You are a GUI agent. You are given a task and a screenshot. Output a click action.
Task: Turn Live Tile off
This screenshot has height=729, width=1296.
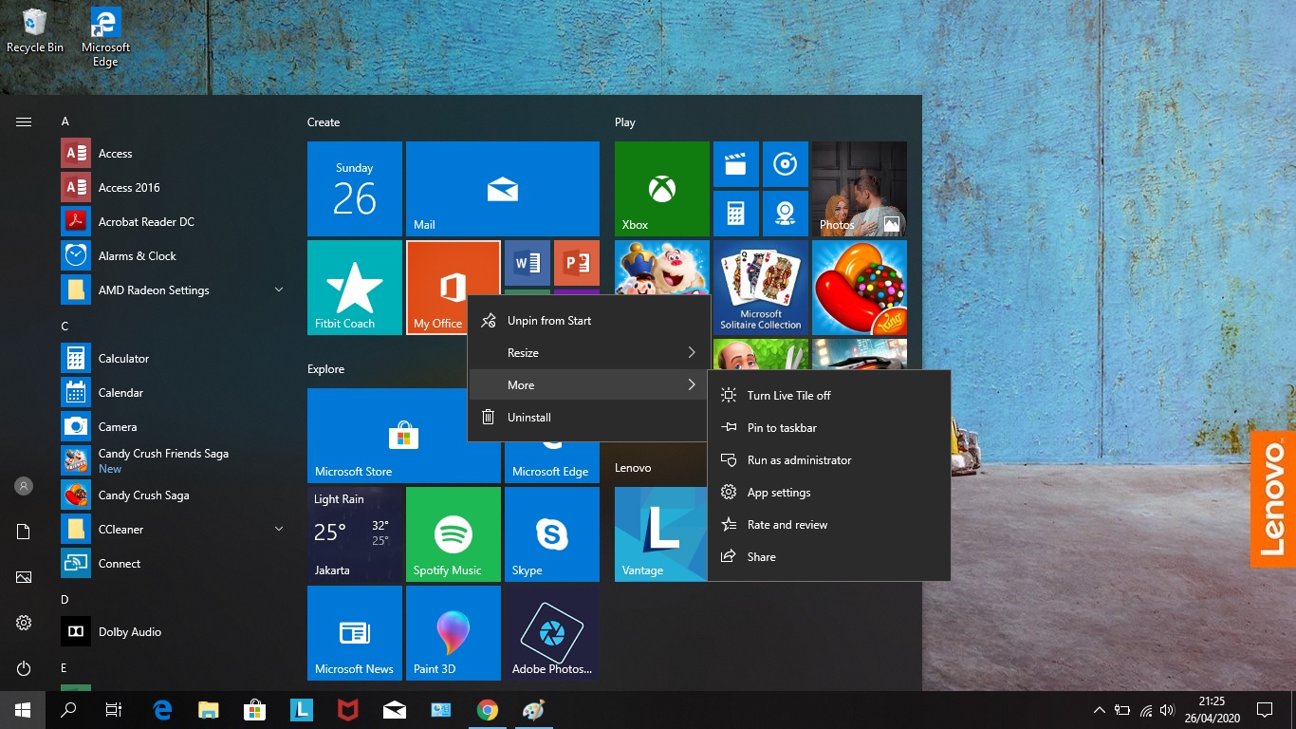click(x=829, y=395)
